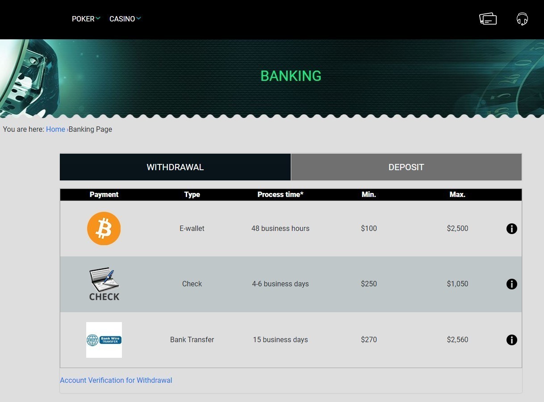Click the Min. column header
The height and width of the screenshot is (402, 544).
pyautogui.click(x=368, y=194)
